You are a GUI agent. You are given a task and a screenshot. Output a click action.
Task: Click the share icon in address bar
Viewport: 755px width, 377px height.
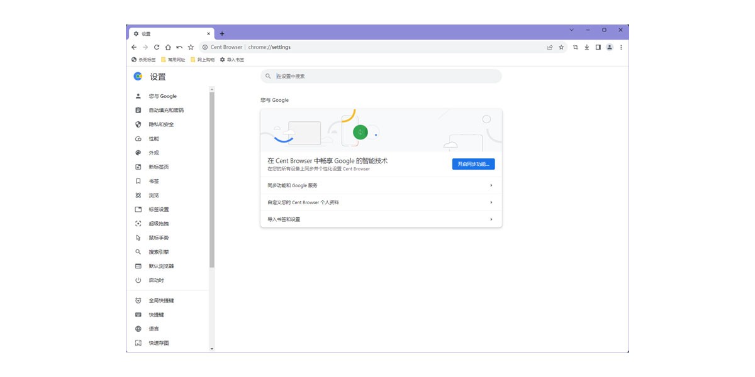550,47
